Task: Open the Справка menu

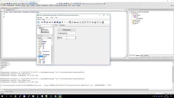Action: click(78, 5)
